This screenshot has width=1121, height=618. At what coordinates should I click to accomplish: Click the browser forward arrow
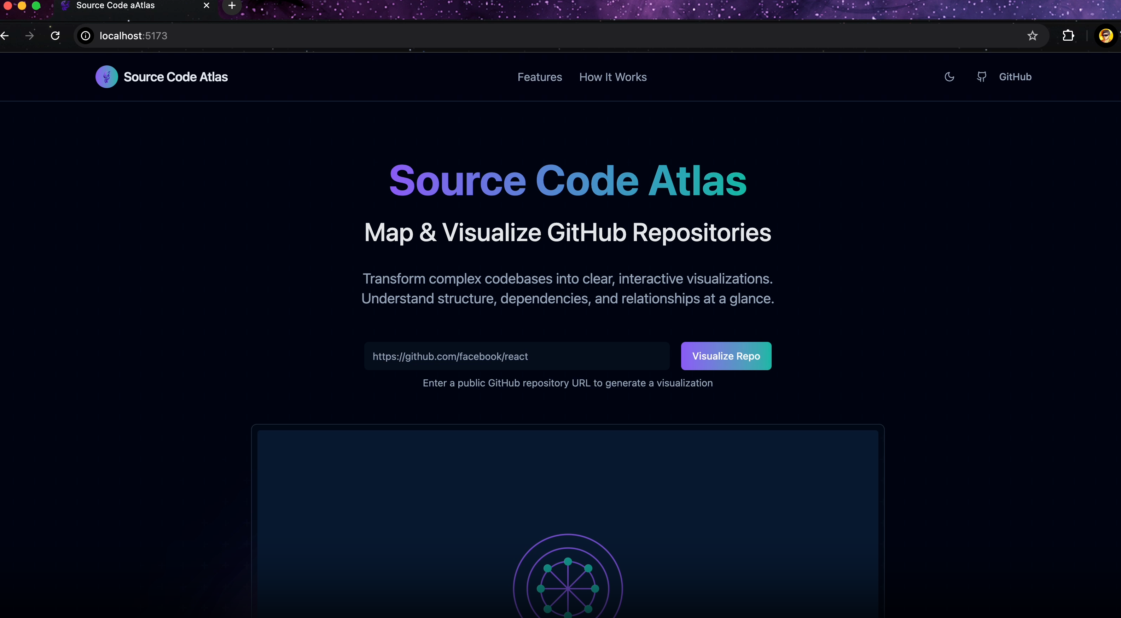click(30, 36)
